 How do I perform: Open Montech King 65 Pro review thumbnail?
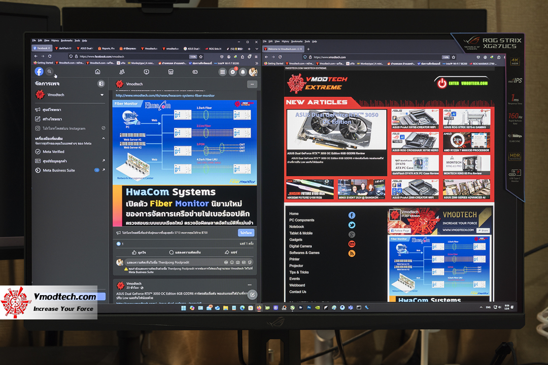(467, 165)
